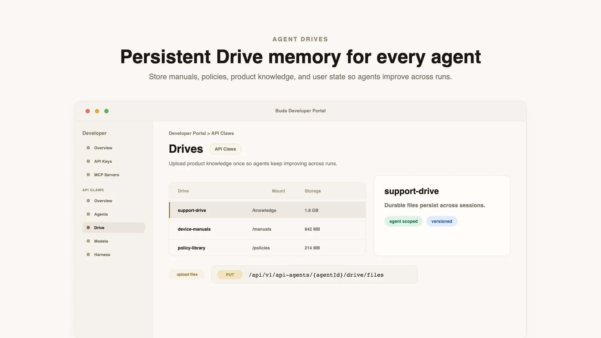
Task: Click the API Claws pill badge
Action: (225, 149)
